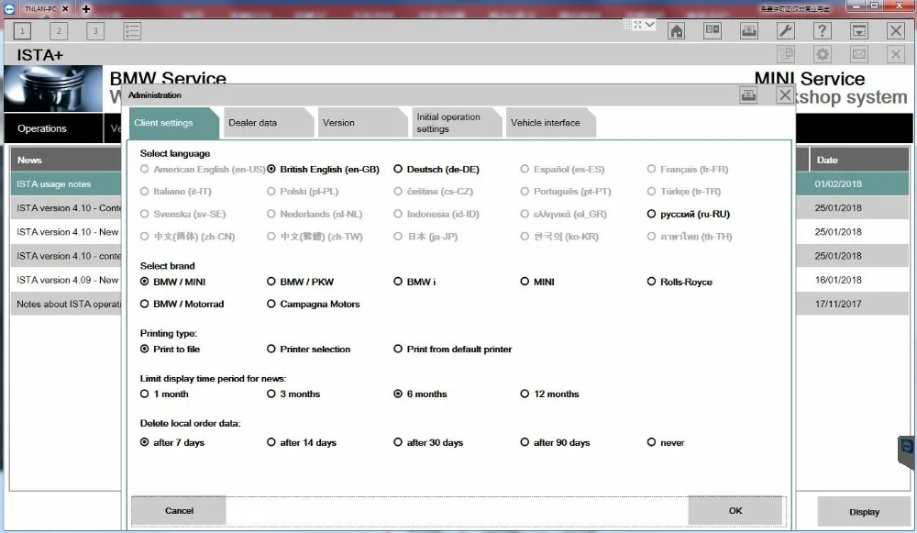Limit news display to 1 month
This screenshot has width=917, height=533.
[x=164, y=394]
